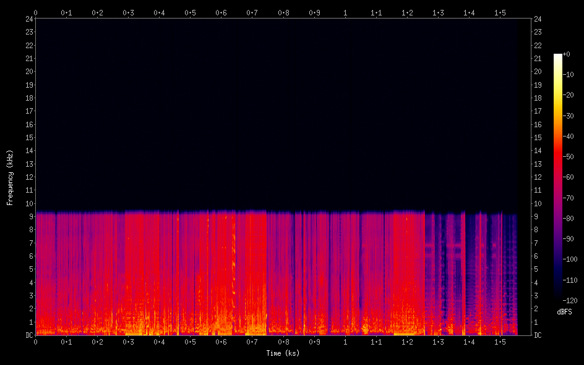The width and height of the screenshot is (584, 365).
Task: Select the DC label on the left axis
Action: 28,335
